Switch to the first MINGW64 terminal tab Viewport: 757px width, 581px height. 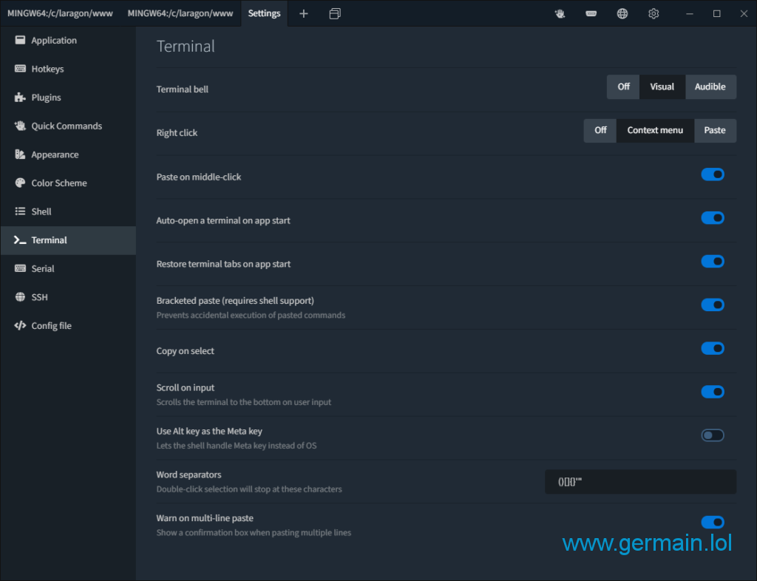coord(59,13)
